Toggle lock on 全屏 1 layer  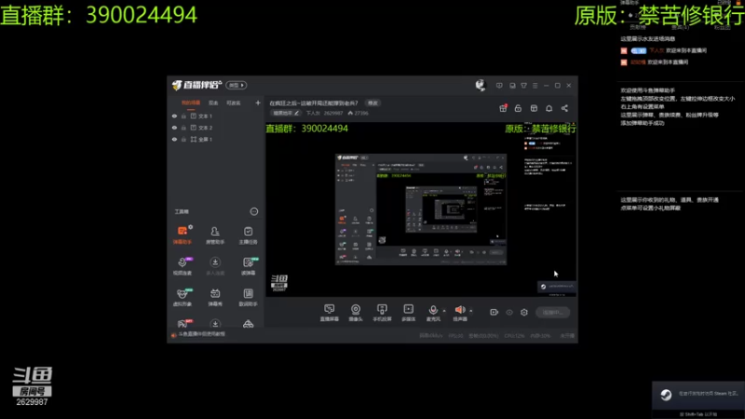pos(183,139)
